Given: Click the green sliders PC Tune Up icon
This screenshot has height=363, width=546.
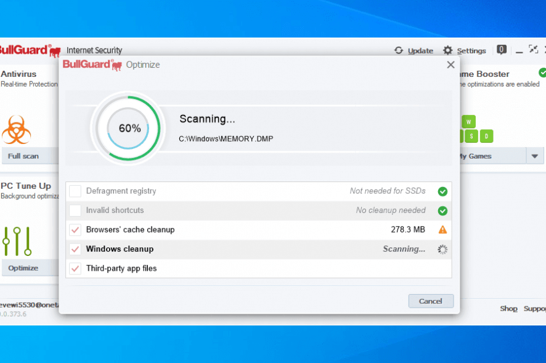Looking at the screenshot, I should pos(17,241).
